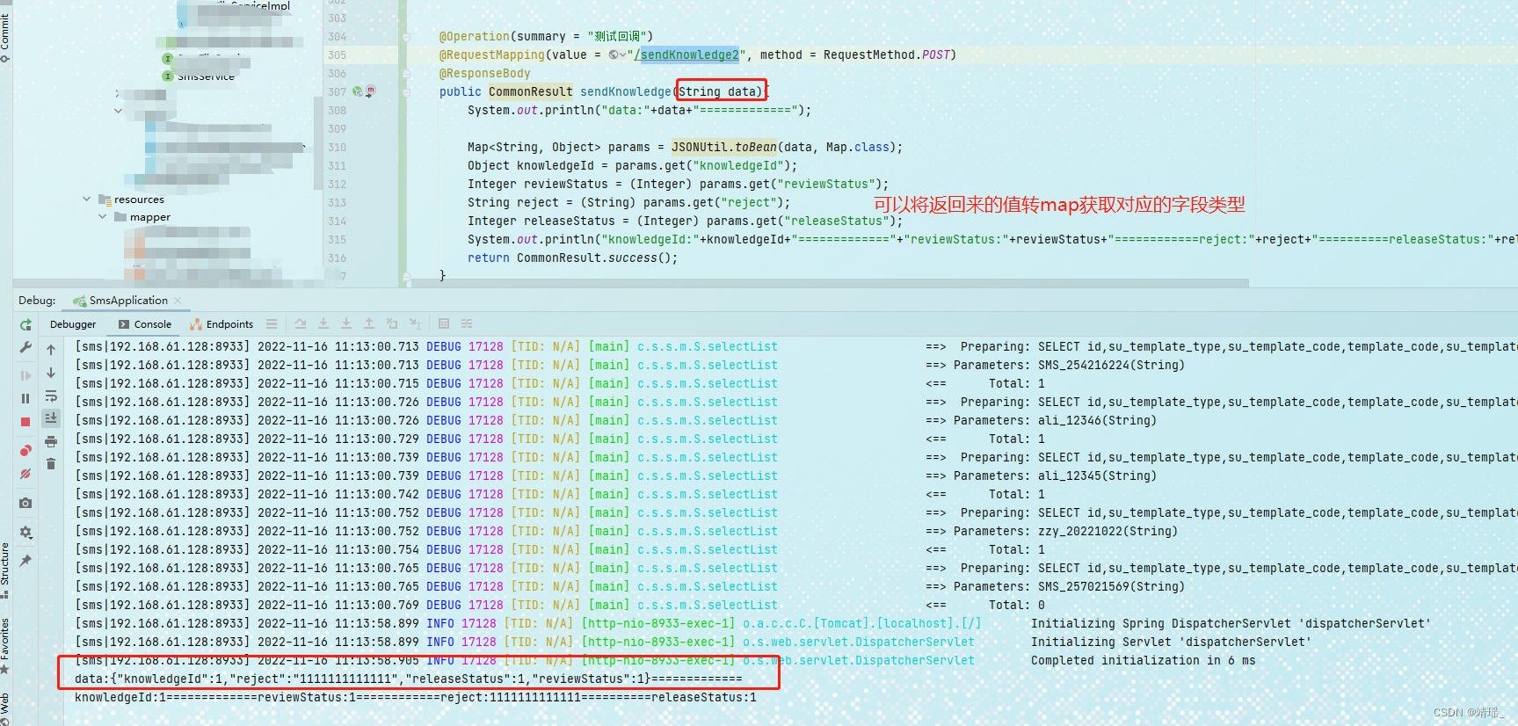
Task: Click Spring bean gutter icon at line 307
Action: point(357,91)
